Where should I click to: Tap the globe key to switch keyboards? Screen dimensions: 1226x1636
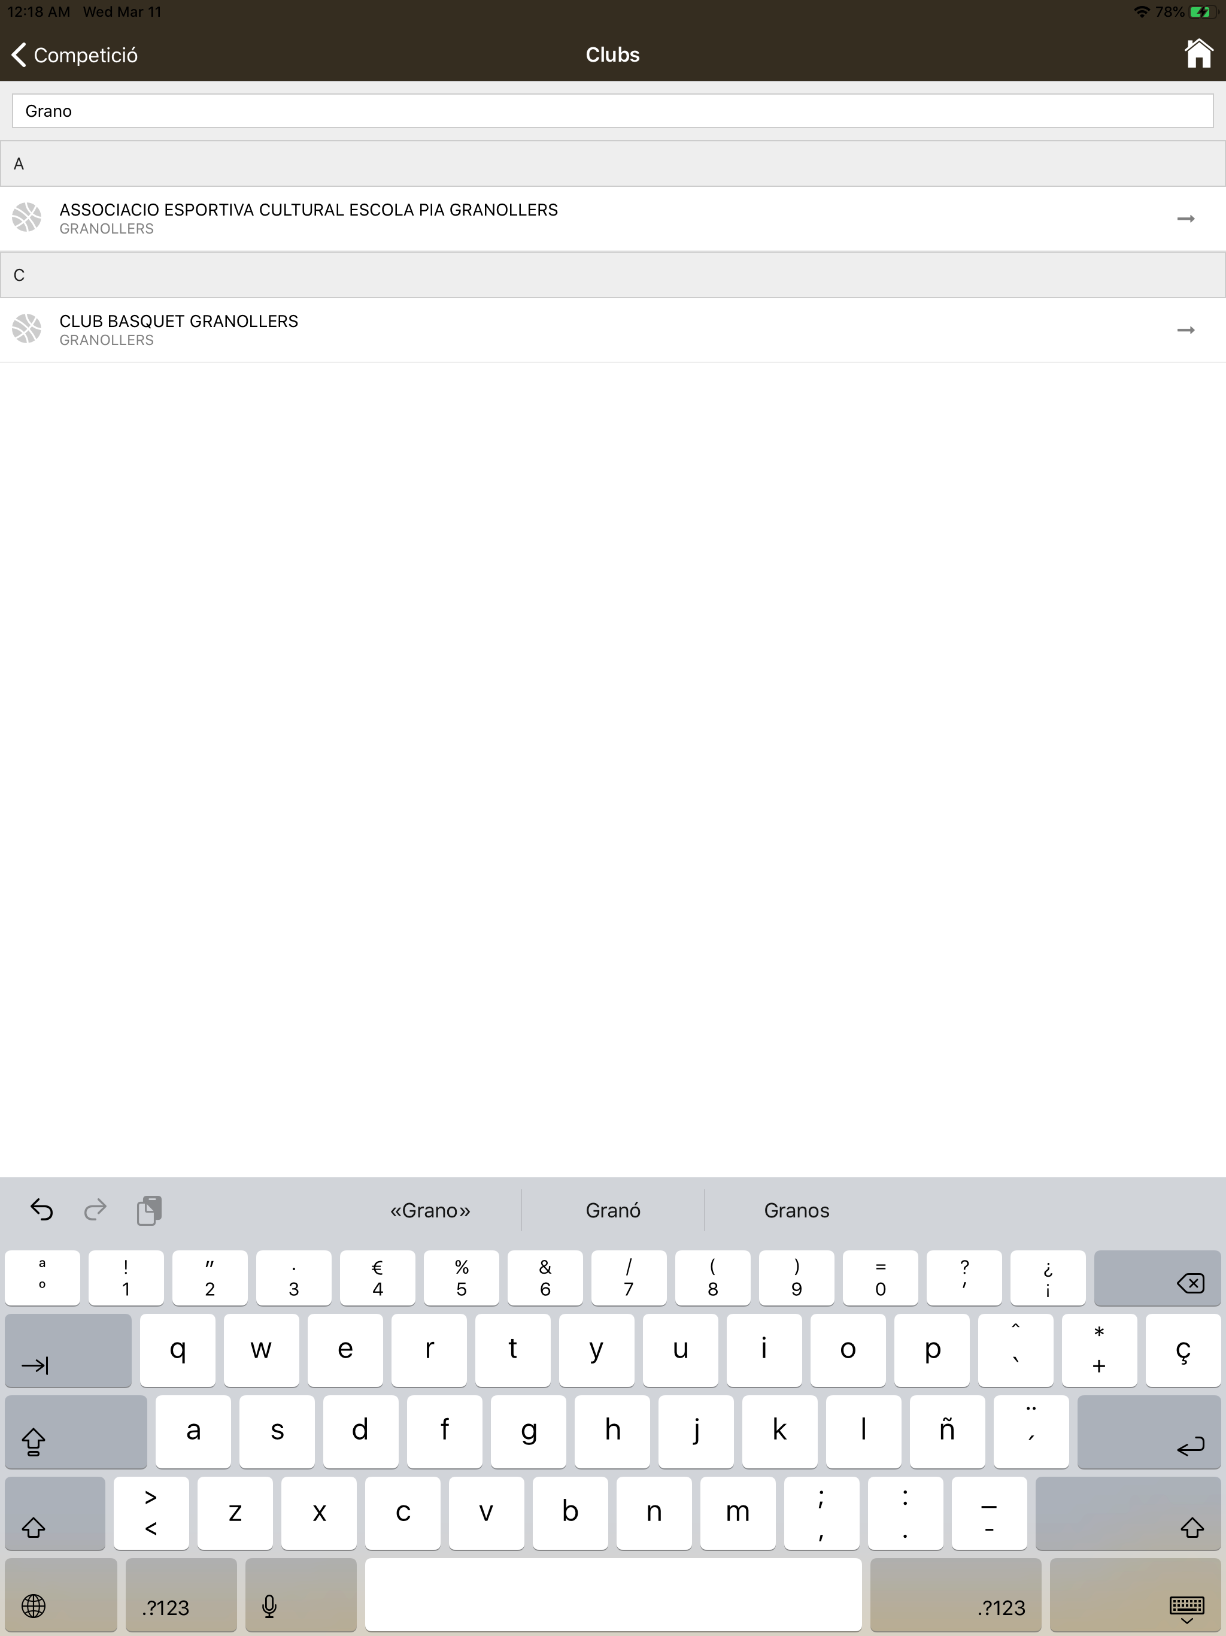coord(34,1607)
